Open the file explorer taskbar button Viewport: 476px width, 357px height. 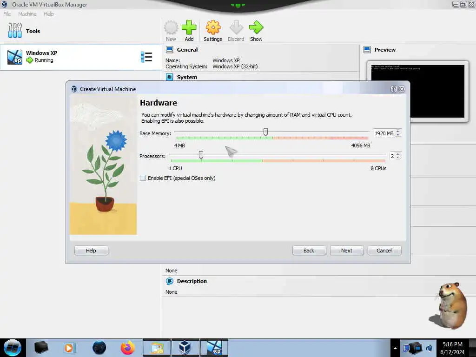click(x=157, y=348)
